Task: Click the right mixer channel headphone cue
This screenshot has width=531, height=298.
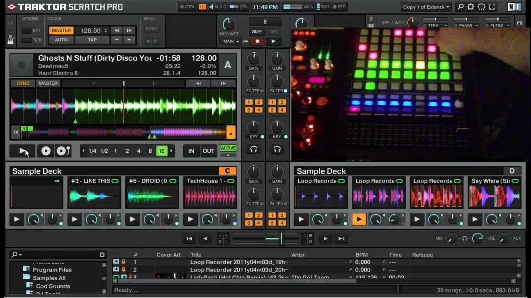Action: (277, 150)
